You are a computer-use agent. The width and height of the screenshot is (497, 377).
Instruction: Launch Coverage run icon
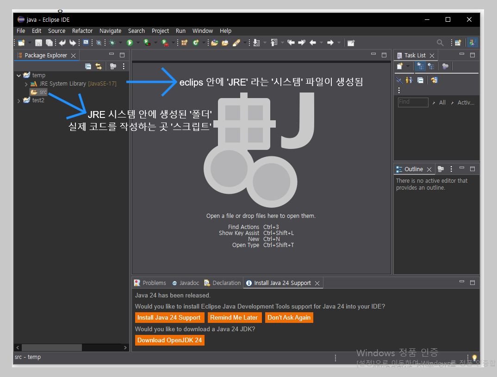147,43
